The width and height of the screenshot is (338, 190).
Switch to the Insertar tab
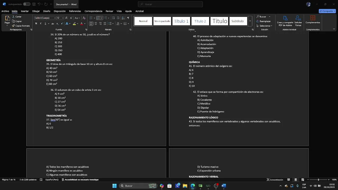tap(25, 11)
